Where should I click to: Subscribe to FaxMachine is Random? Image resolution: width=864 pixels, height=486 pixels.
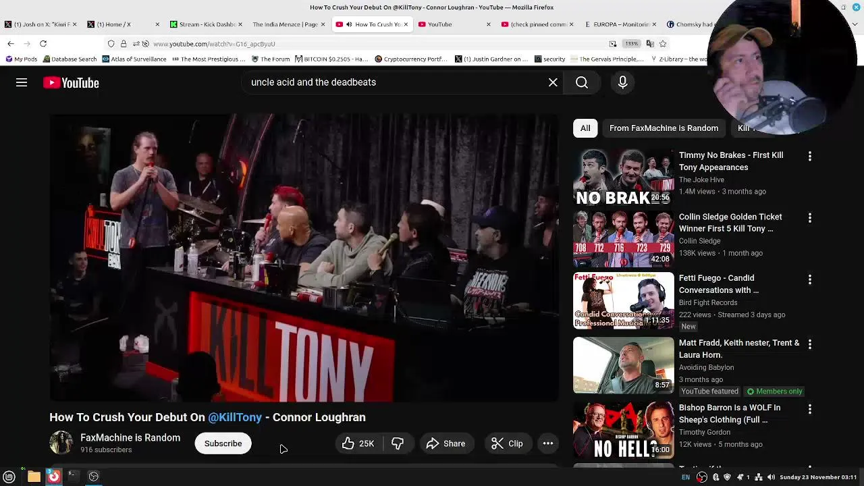click(x=223, y=443)
